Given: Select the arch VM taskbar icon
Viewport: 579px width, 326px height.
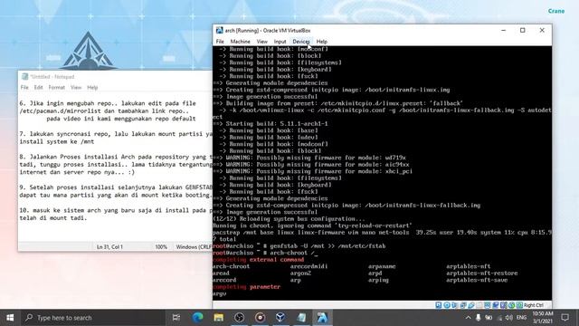Looking at the screenshot, I should coord(322,318).
